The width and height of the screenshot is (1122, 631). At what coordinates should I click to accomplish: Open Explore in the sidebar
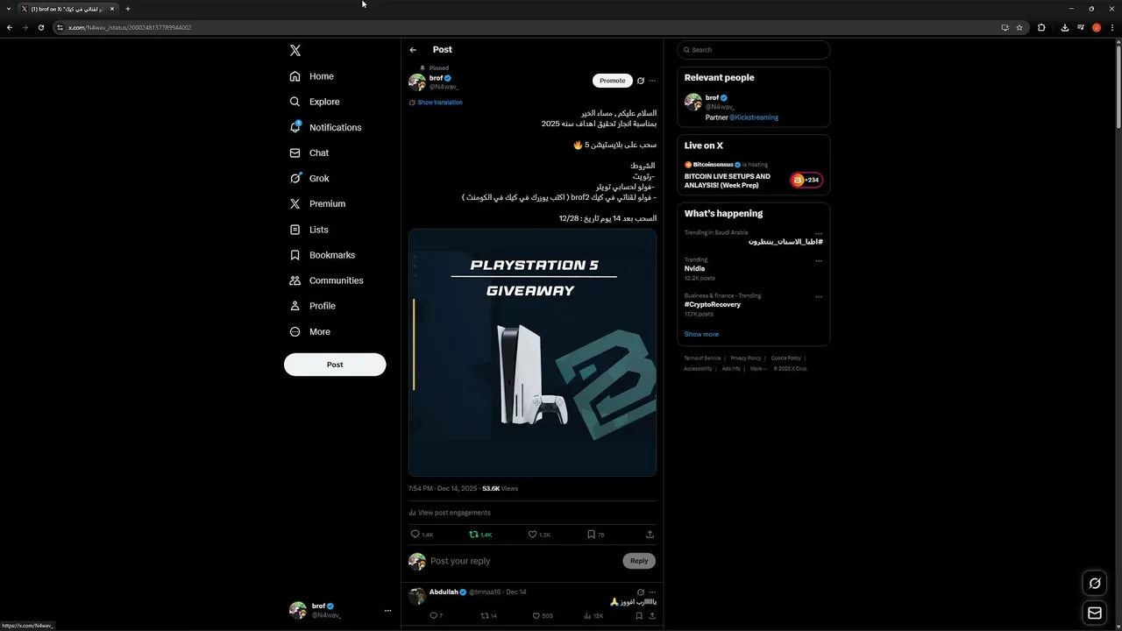point(314,102)
